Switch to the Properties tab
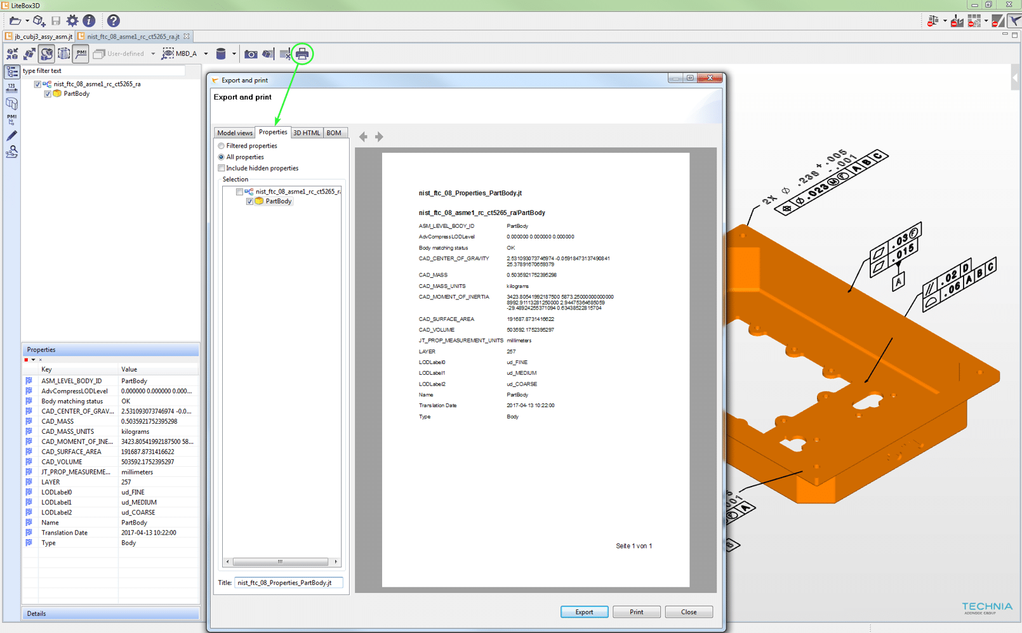Image resolution: width=1022 pixels, height=633 pixels. click(273, 132)
